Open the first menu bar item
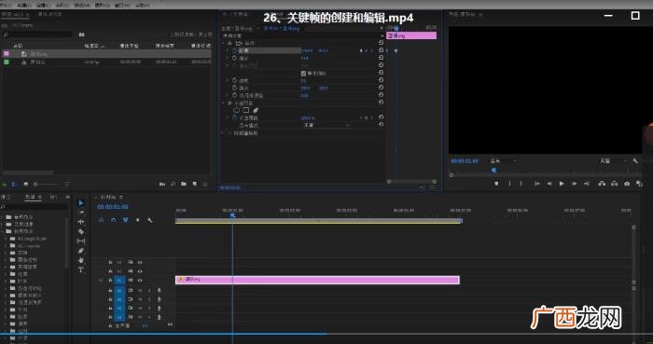653x344 pixels. coord(7,6)
